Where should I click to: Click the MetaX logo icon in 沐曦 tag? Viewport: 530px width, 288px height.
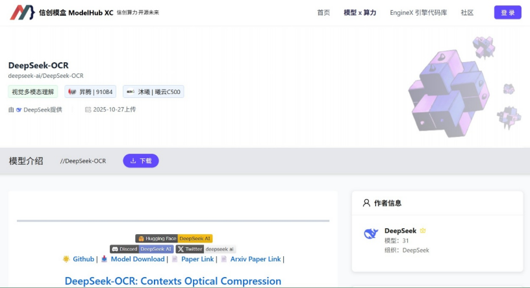pos(131,91)
